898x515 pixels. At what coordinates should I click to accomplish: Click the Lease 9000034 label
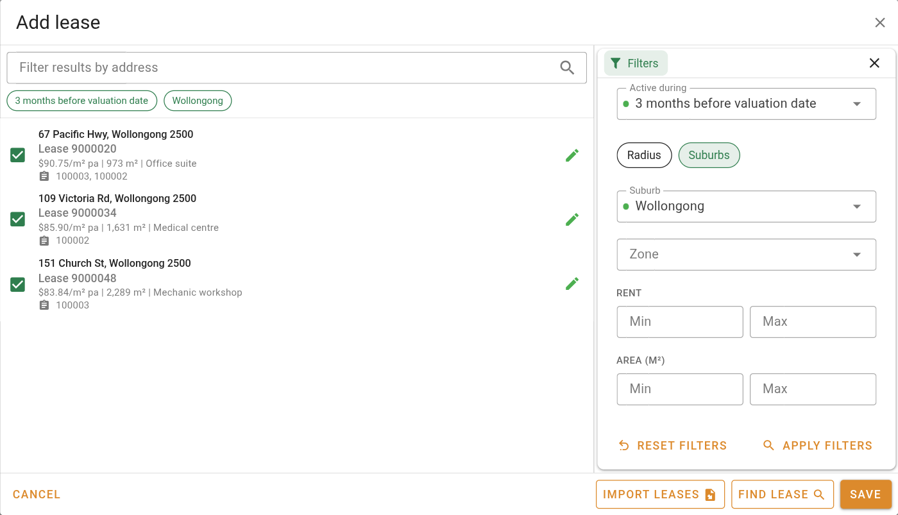pyautogui.click(x=78, y=213)
